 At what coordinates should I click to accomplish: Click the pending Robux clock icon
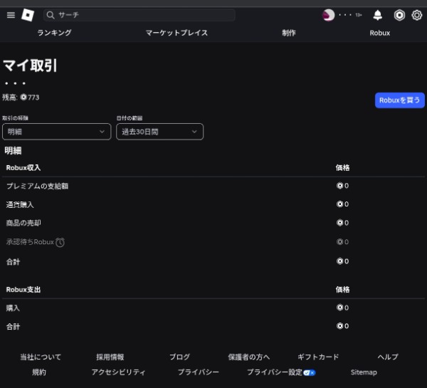tap(60, 242)
